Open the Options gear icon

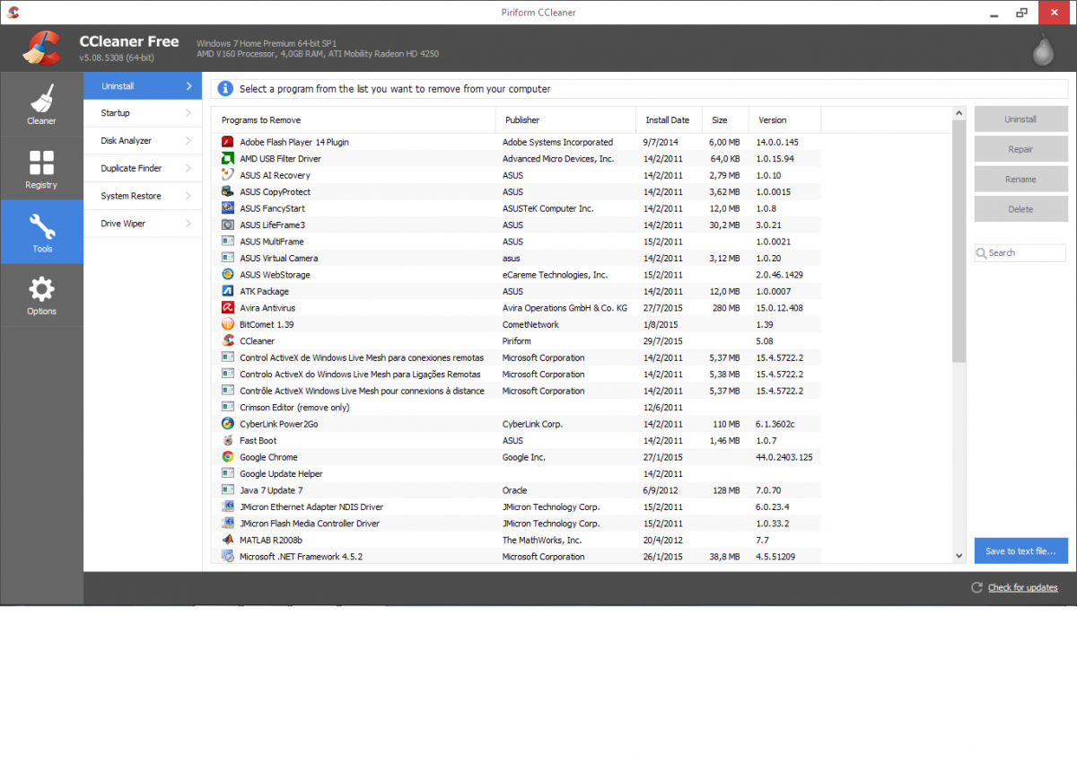pyautogui.click(x=41, y=288)
